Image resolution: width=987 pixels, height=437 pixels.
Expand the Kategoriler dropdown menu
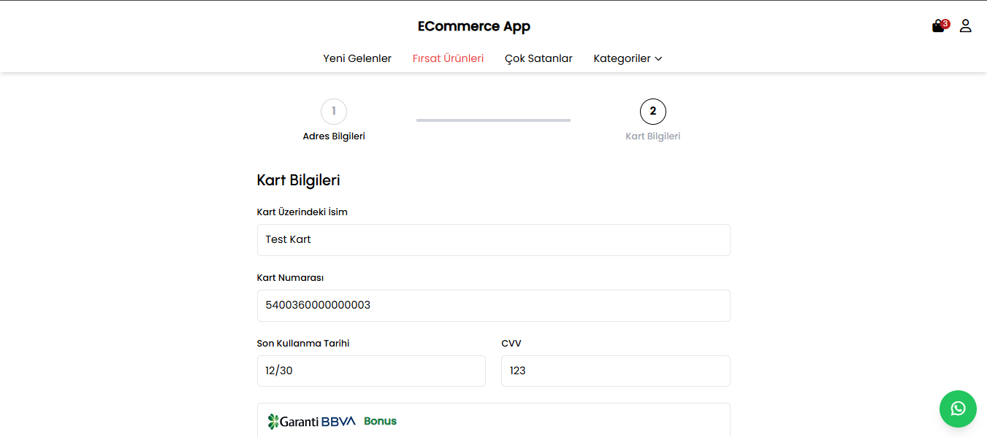(x=628, y=58)
